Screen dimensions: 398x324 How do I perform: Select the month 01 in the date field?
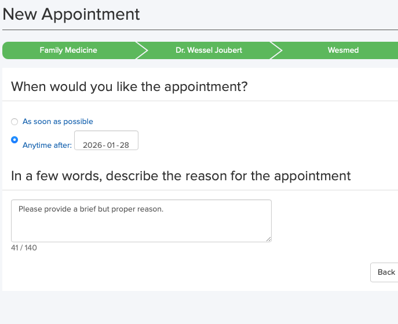(111, 145)
